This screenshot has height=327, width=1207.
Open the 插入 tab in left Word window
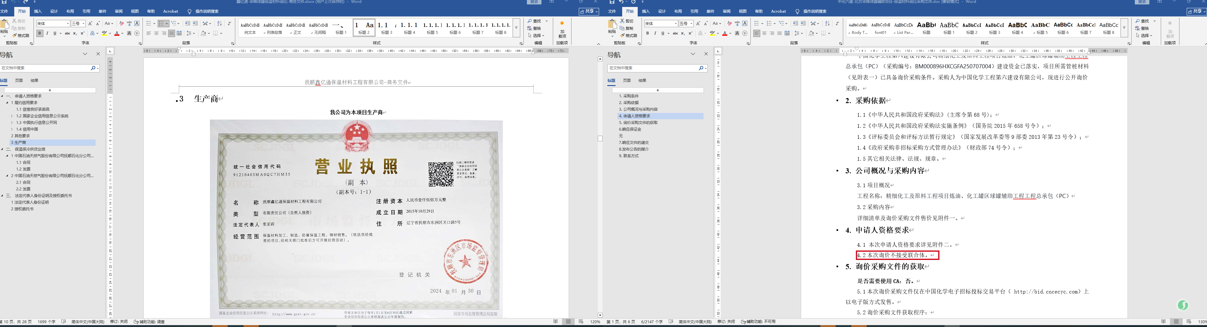click(x=38, y=11)
